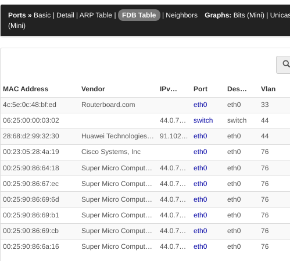
Task: Click the 44.0.7… address in switch row
Action: 173,120
